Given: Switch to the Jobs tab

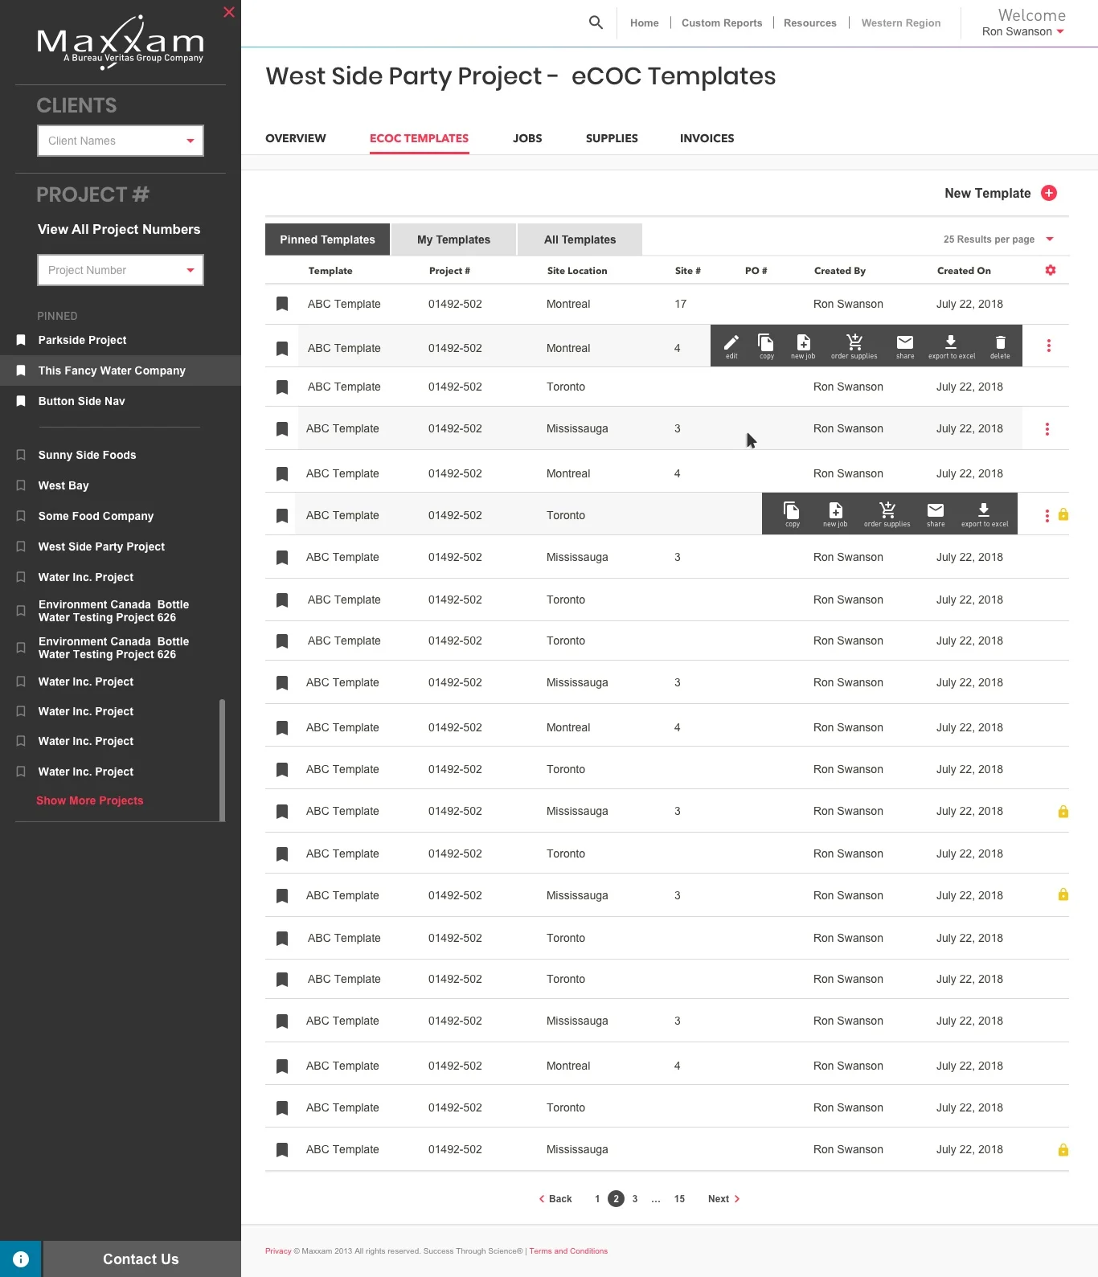Looking at the screenshot, I should (x=527, y=138).
